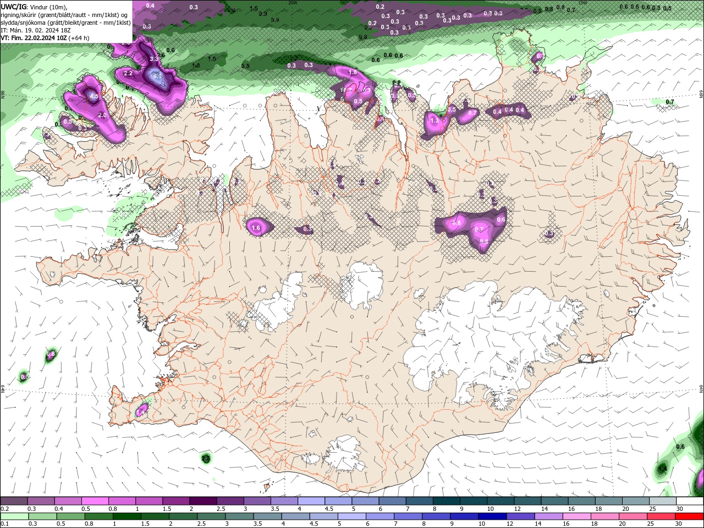
Task: Click the 'slydda/snjókoma' legend description line
Action: 66,23
